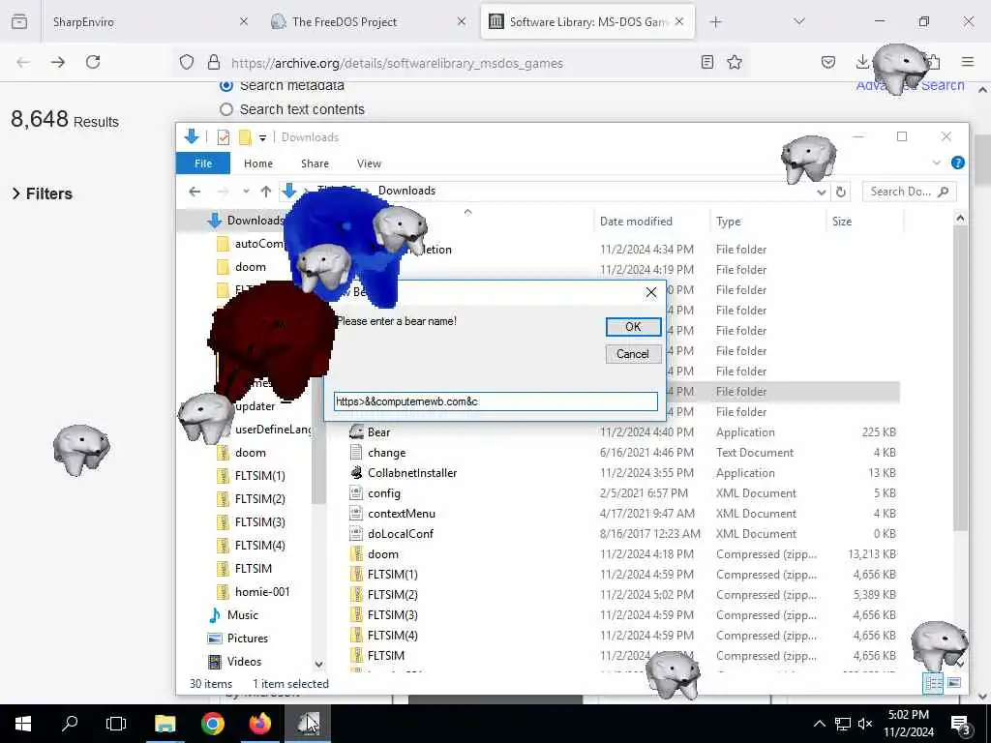Open Customize Quick Access Toolbar dropdown
991x743 pixels.
(262, 137)
